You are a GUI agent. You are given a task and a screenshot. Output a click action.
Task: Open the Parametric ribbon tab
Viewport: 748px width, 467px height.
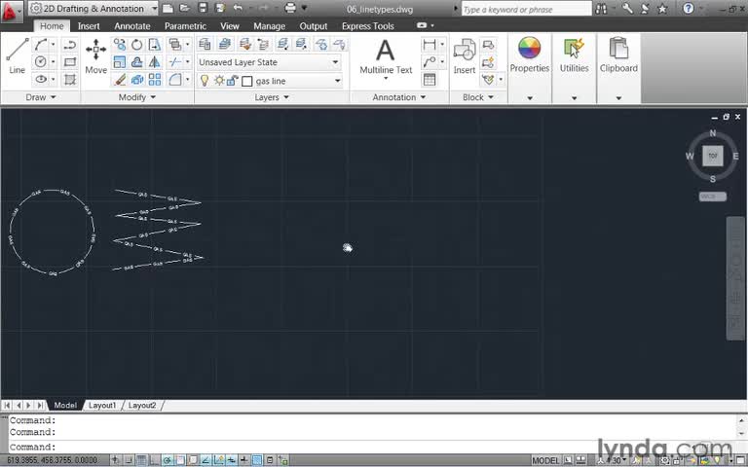(186, 26)
